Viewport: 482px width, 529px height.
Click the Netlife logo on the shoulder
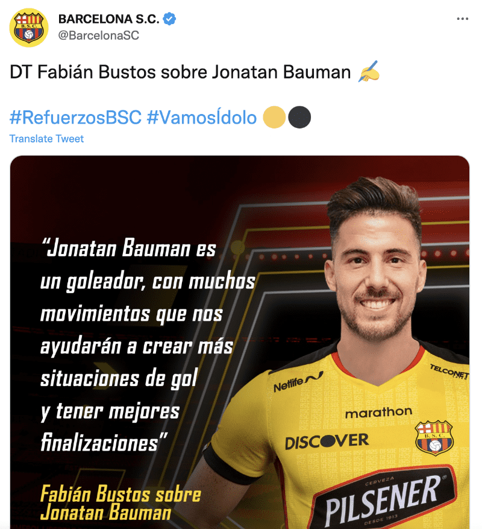(298, 382)
